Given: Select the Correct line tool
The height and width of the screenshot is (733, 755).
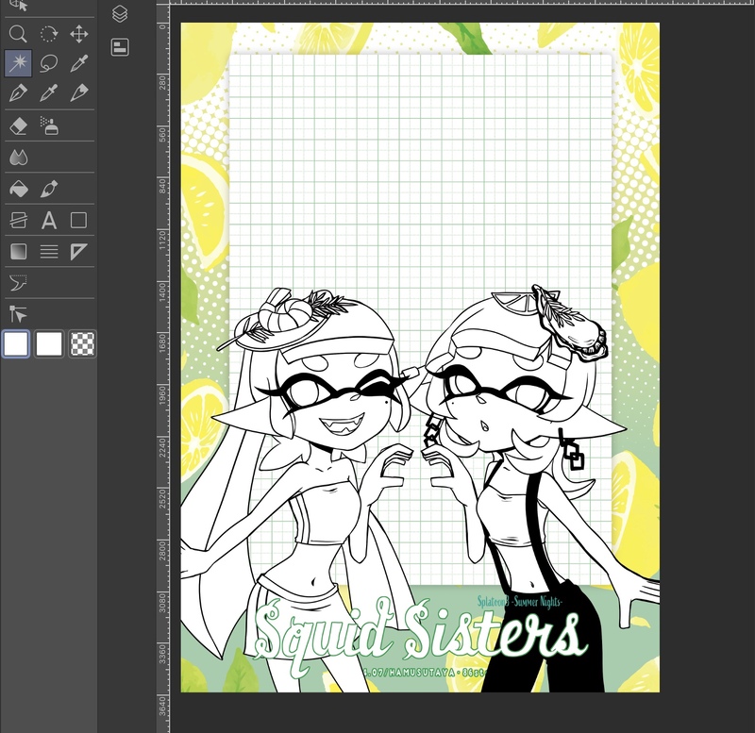Looking at the screenshot, I should pyautogui.click(x=18, y=283).
